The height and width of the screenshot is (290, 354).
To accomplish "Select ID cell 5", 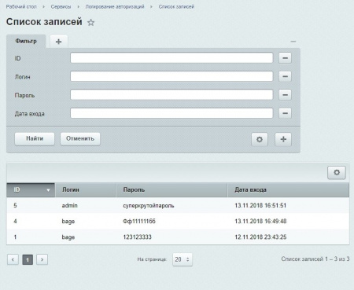I will pos(15,205).
